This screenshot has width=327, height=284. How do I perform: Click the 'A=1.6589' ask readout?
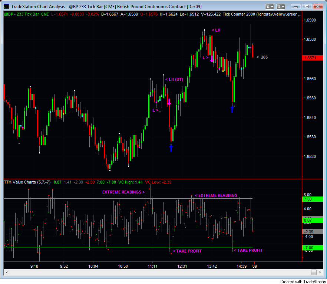coord(129,14)
